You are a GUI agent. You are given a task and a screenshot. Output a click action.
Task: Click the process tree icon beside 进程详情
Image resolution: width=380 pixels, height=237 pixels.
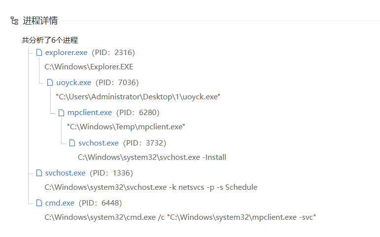coord(14,21)
